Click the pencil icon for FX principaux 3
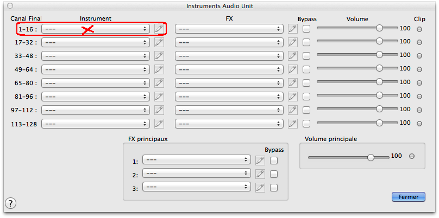The width and height of the screenshot is (439, 218). [x=260, y=187]
